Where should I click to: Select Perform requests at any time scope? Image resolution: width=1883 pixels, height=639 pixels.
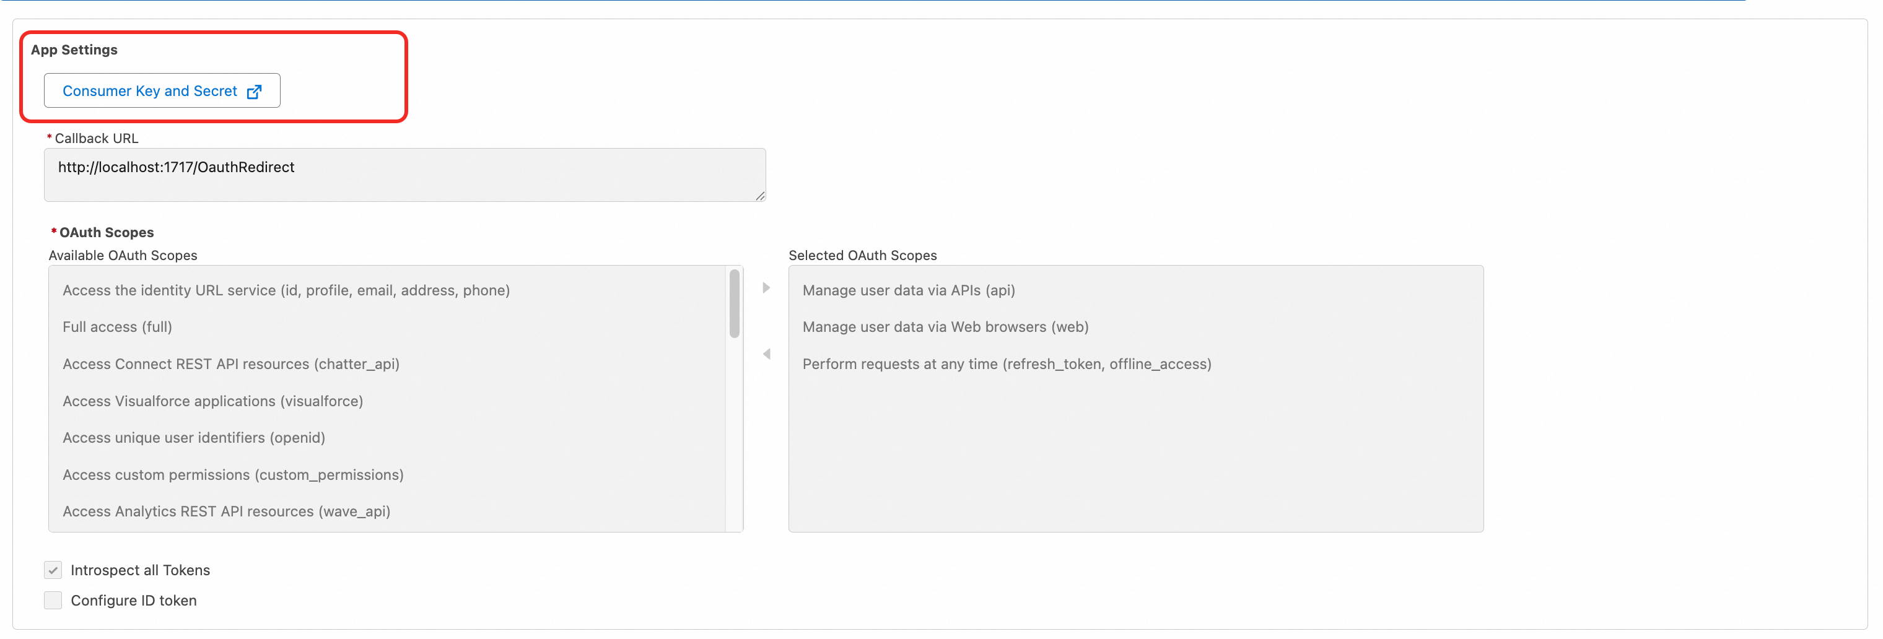1007,363
